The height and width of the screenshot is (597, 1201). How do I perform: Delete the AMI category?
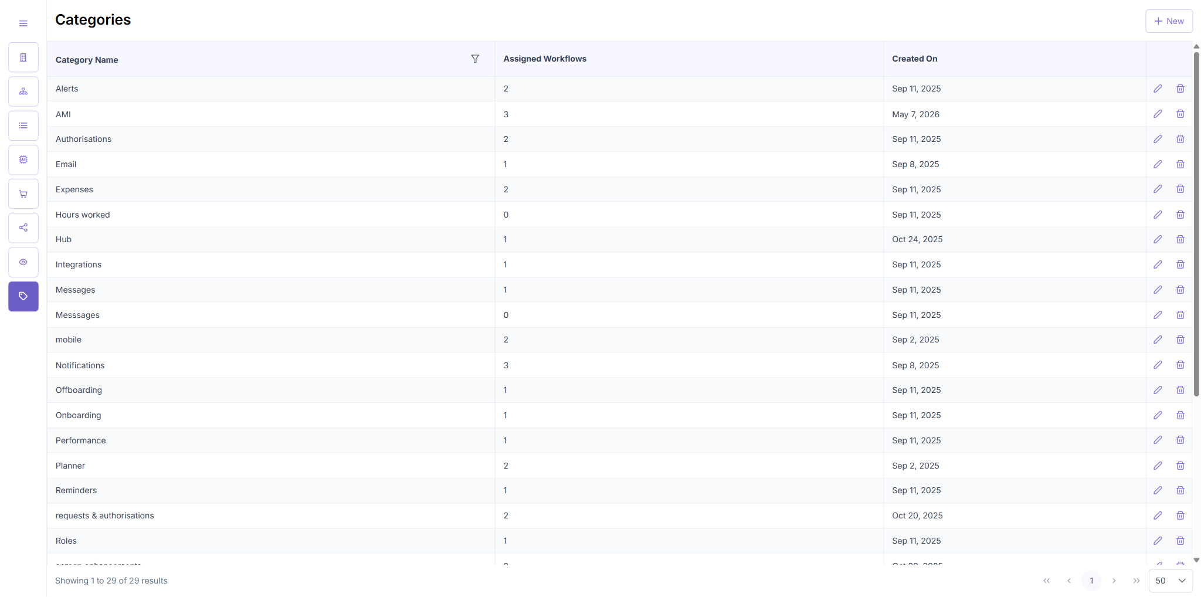(x=1180, y=114)
